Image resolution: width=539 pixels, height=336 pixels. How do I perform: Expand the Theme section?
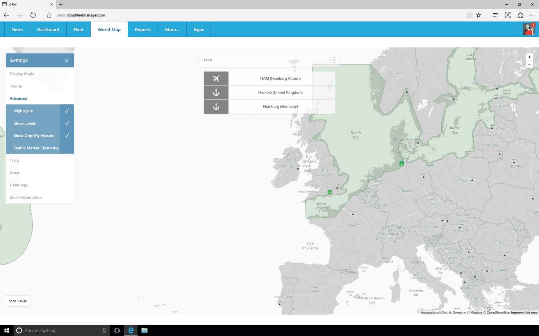(16, 86)
